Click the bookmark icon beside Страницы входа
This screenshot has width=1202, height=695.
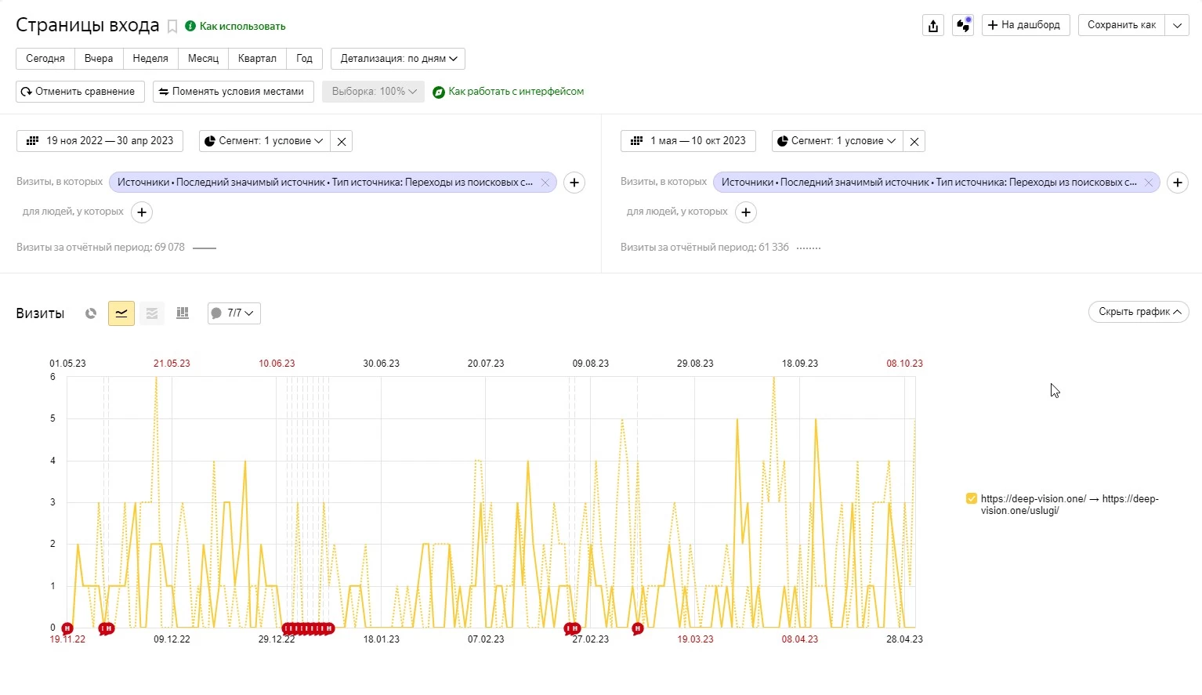point(172,27)
